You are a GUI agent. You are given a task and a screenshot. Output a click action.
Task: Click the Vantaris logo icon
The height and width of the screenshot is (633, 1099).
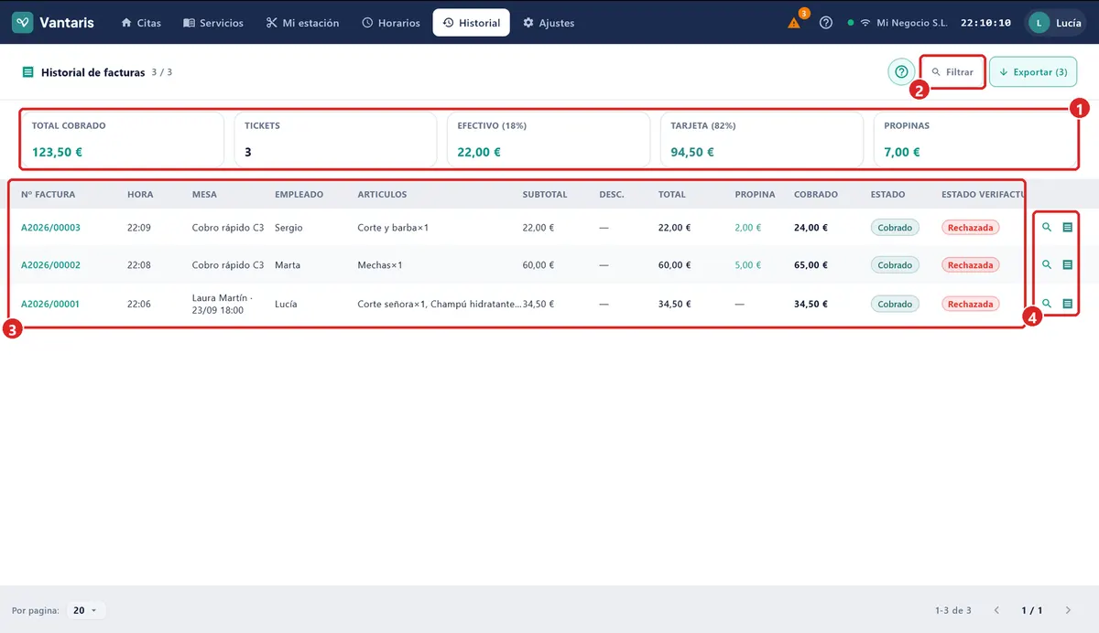tap(23, 23)
